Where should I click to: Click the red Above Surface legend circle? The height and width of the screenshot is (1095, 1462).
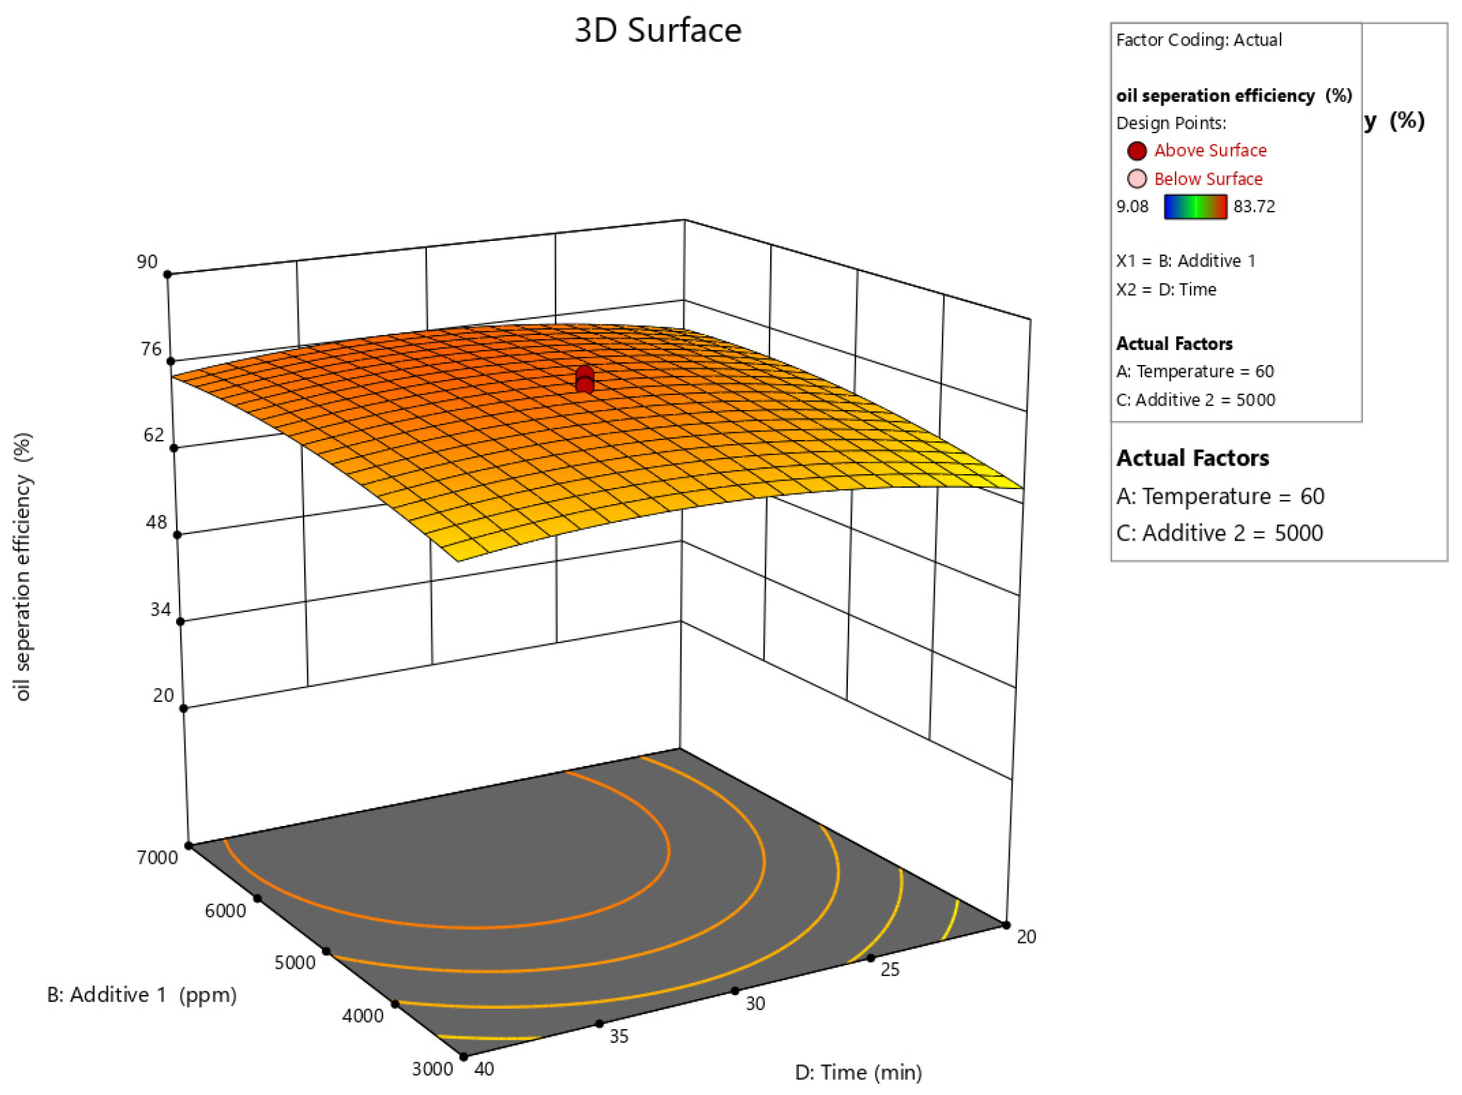point(1136,151)
